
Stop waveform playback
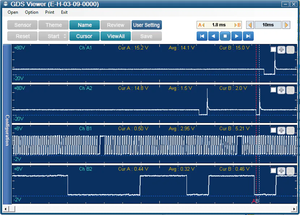coord(225,36)
